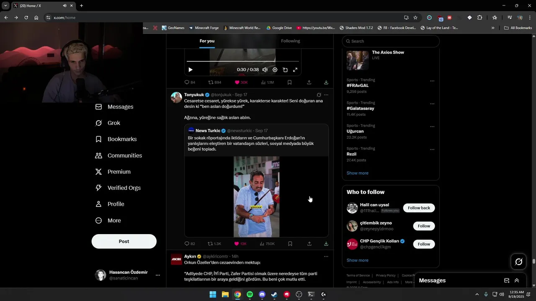Reload the page in Chrome
Viewport: 536px width, 301px height.
coord(26,18)
